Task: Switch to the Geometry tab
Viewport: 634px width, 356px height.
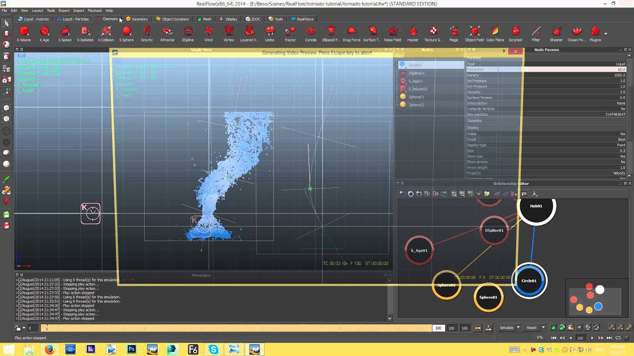Action: [x=137, y=19]
